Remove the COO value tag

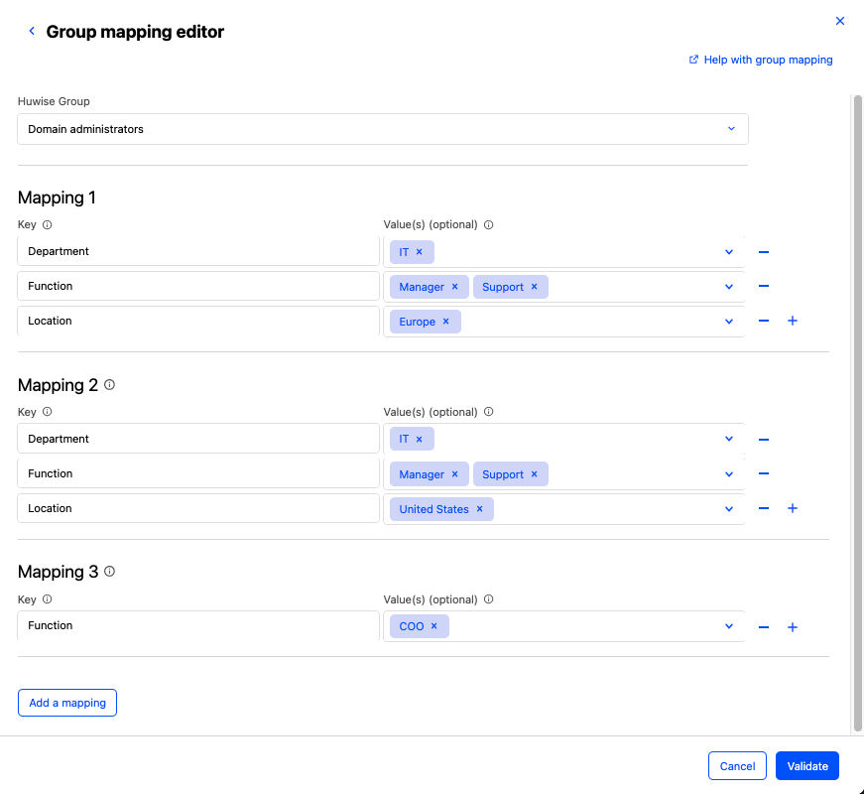click(433, 626)
